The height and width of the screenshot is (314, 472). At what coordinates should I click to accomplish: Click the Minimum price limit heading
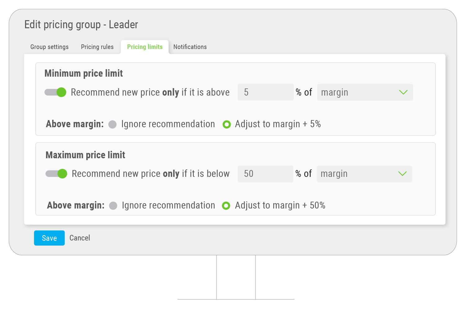click(x=84, y=74)
